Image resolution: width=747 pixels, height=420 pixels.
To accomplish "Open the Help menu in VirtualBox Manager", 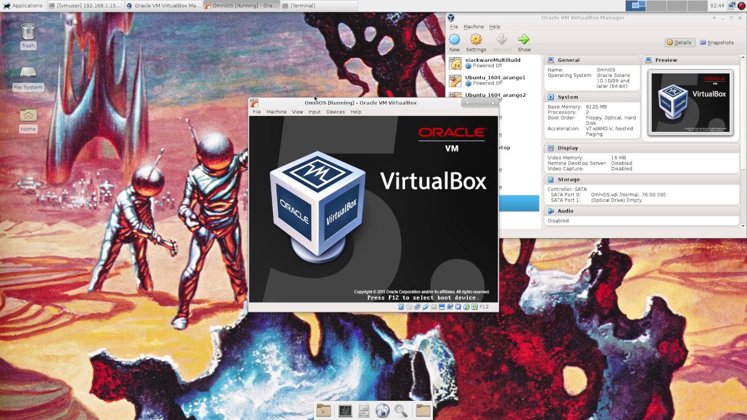I will tap(494, 27).
